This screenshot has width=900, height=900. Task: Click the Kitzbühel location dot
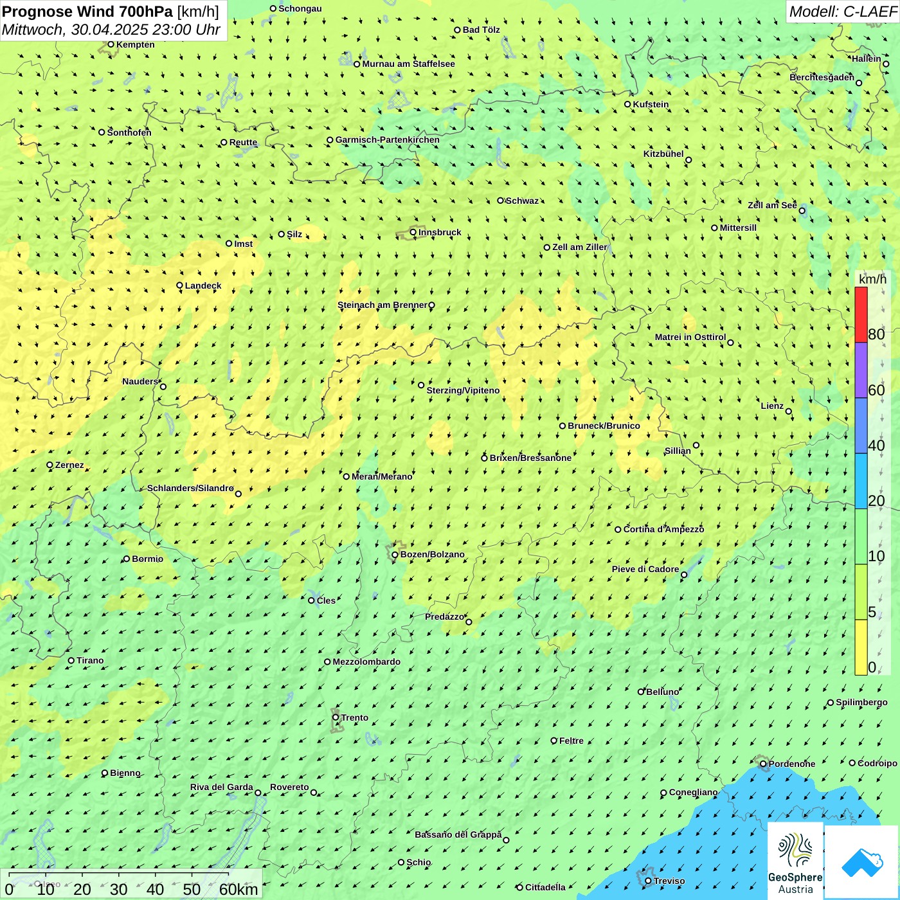[x=688, y=160]
